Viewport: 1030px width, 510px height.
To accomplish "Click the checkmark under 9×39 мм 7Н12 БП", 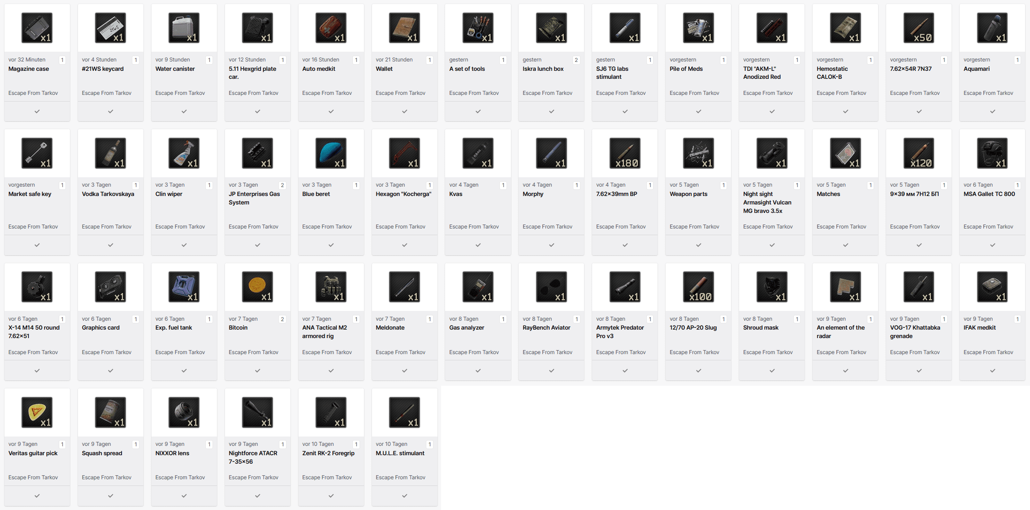I will pos(919,245).
